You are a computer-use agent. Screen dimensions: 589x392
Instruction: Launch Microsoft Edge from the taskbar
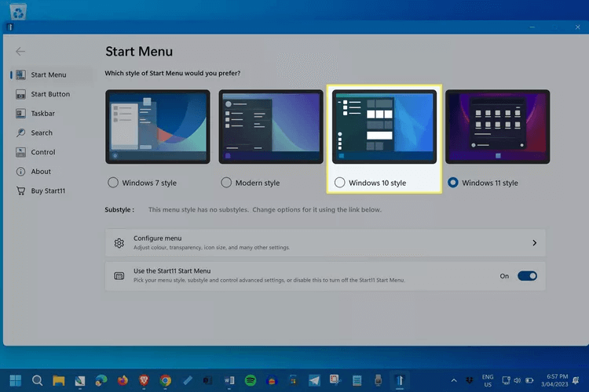point(101,381)
